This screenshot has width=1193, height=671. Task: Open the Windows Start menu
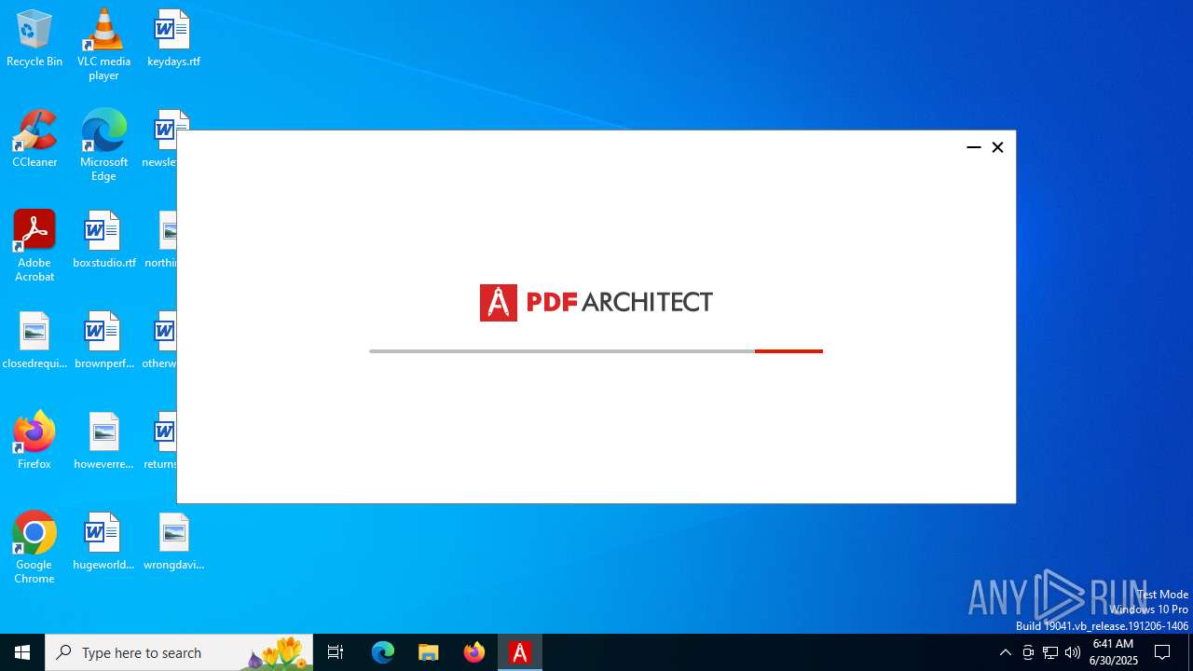point(22,652)
